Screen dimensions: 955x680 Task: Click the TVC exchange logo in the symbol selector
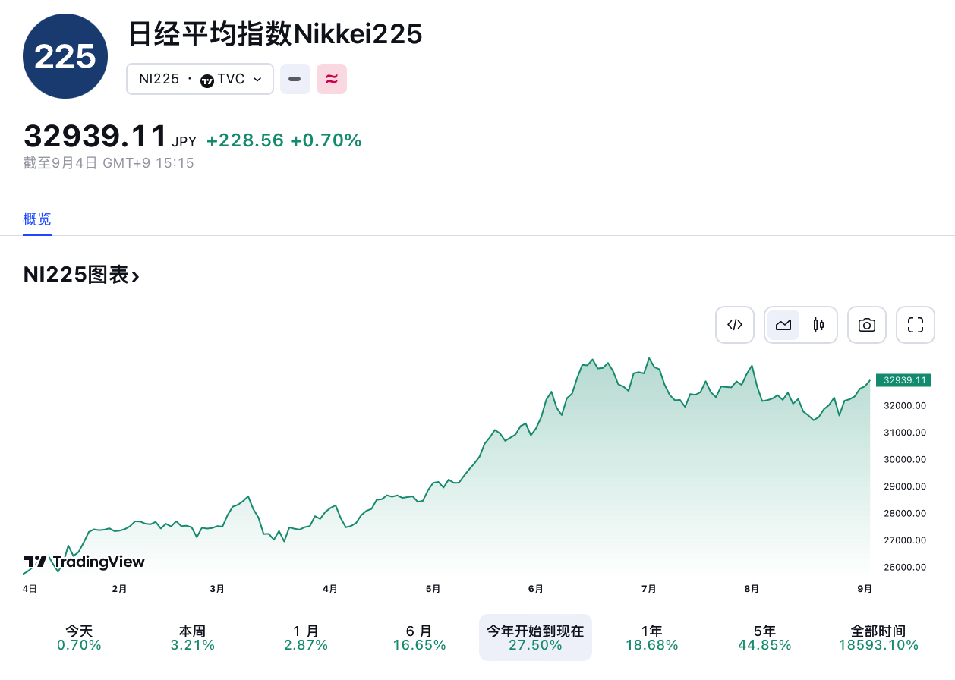(x=205, y=79)
